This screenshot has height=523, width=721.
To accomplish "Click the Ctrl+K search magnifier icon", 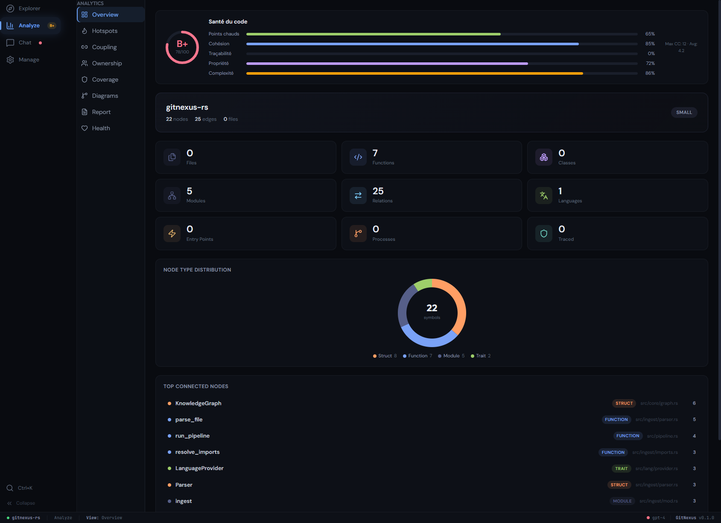I will (10, 488).
